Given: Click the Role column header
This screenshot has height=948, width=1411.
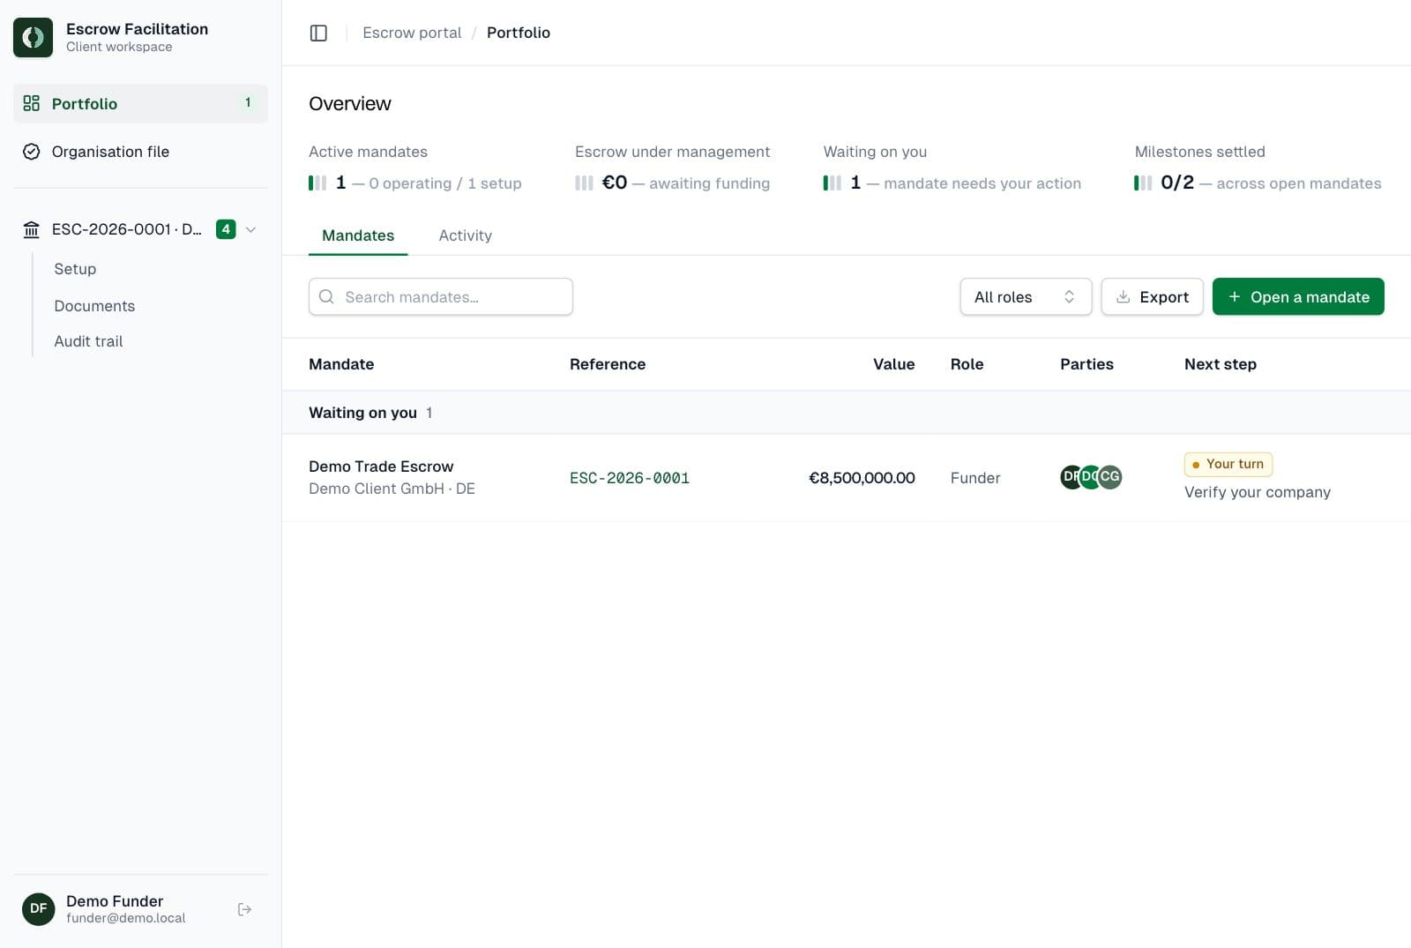Looking at the screenshot, I should coord(967,364).
